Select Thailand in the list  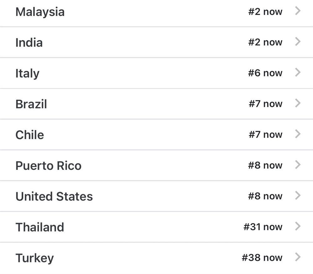(40, 227)
